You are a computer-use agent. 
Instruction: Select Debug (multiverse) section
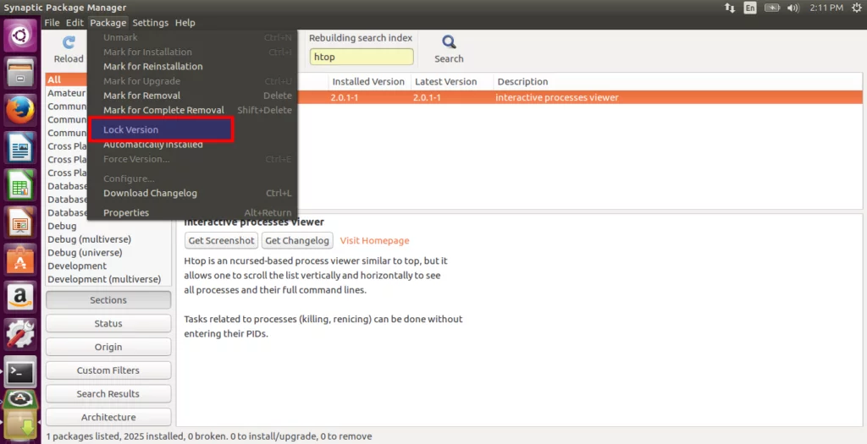click(x=108, y=239)
